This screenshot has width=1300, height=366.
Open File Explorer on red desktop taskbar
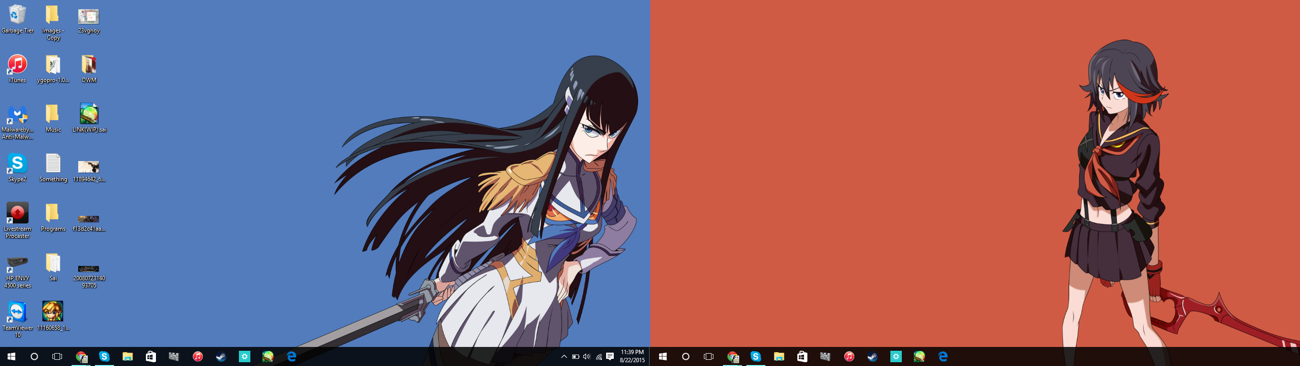point(779,356)
